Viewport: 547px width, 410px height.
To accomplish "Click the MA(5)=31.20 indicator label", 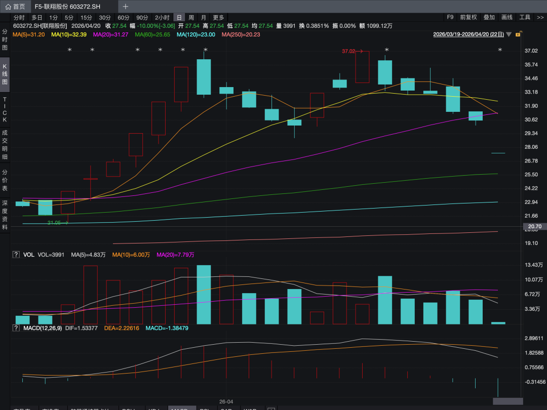I will pos(29,34).
